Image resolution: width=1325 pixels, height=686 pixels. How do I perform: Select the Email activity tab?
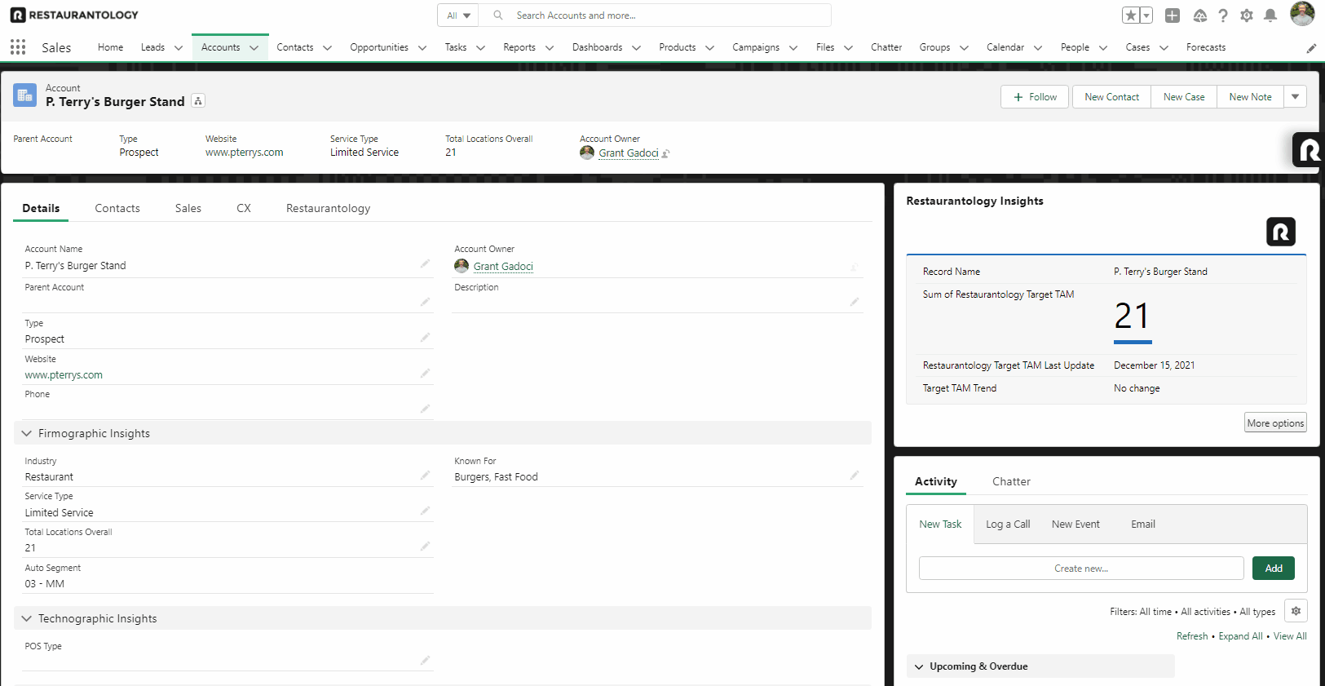point(1143,524)
